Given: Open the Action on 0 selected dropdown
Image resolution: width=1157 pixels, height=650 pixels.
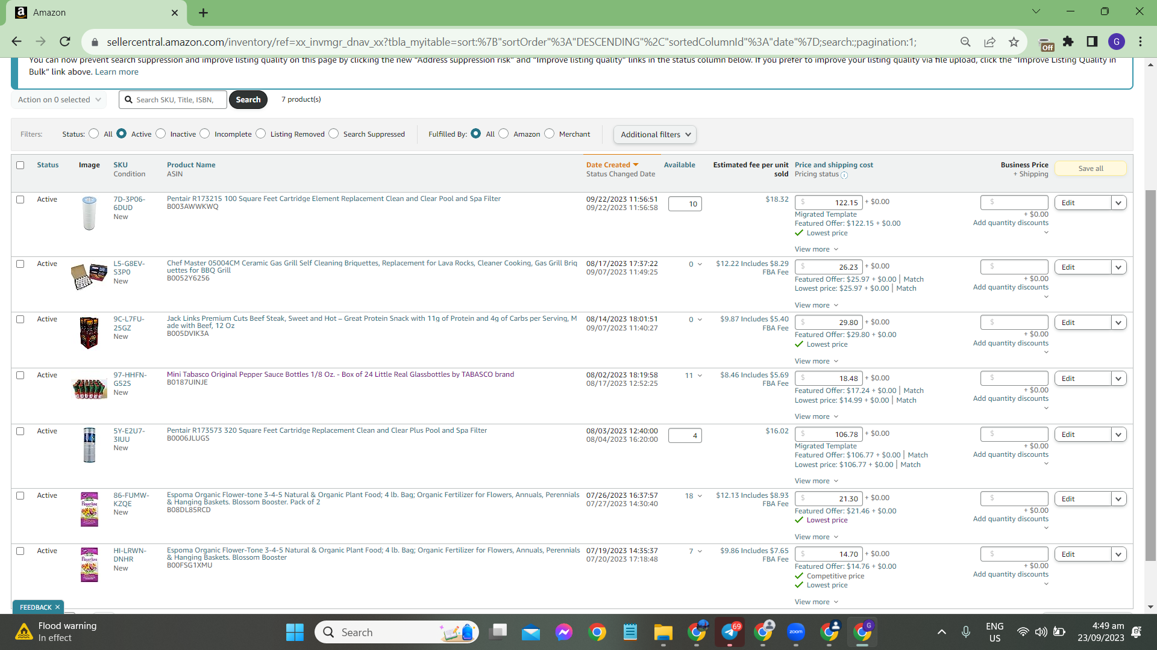Looking at the screenshot, I should (x=59, y=100).
